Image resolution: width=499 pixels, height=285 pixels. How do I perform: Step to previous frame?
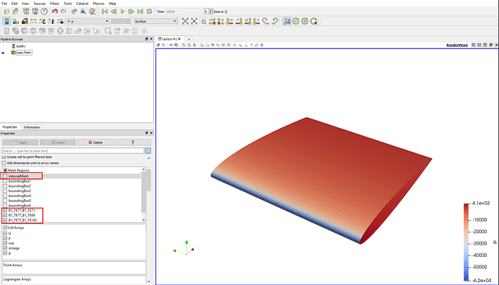114,12
